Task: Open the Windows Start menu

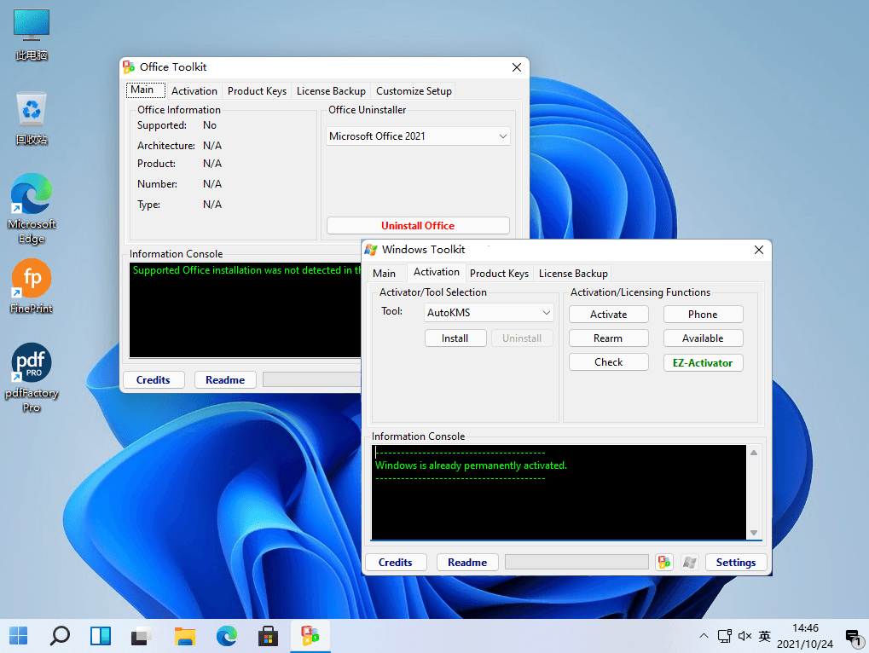Action: (18, 636)
